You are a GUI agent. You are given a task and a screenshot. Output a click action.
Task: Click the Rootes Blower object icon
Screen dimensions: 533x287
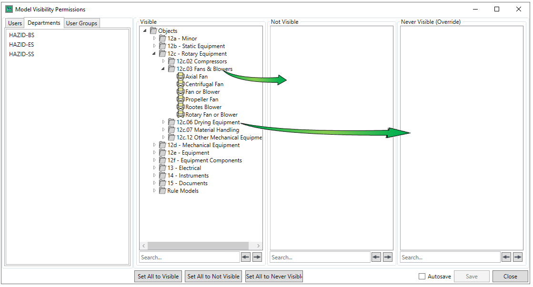coord(180,107)
